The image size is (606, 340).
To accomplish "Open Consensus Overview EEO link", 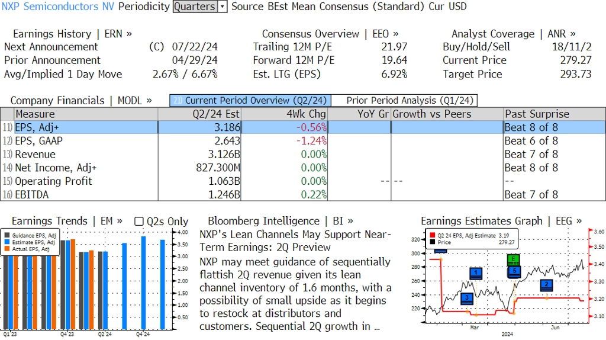I will click(x=330, y=34).
